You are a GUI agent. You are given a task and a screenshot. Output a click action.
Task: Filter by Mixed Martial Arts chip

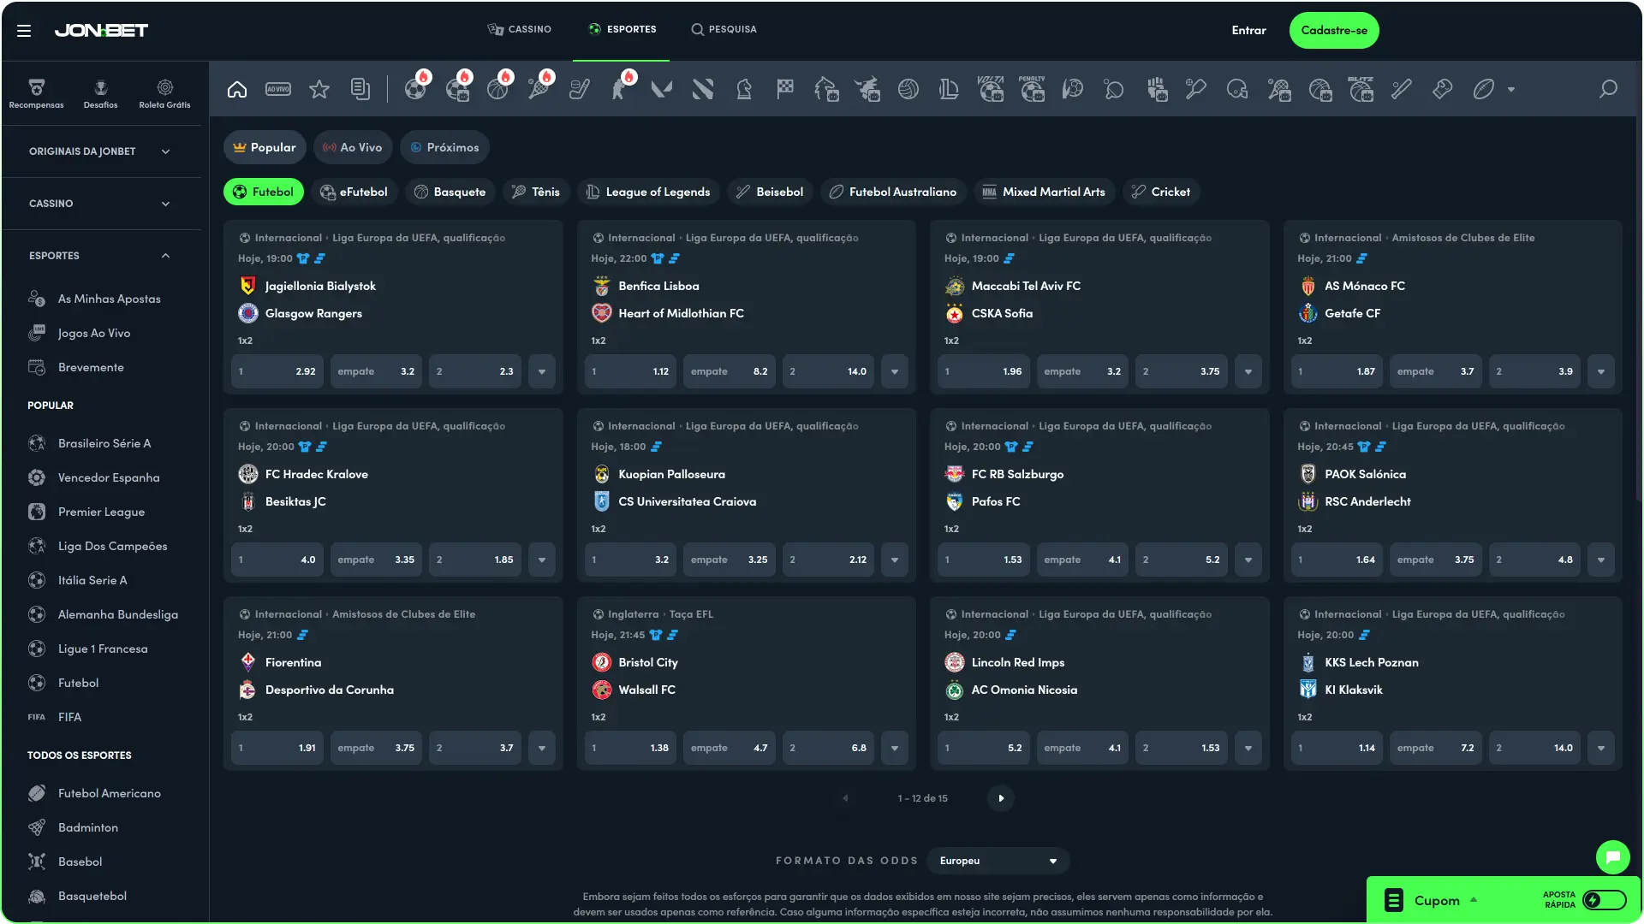point(1044,192)
